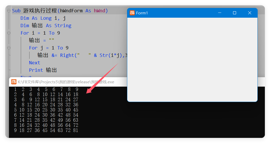Collapse the Sub 游戏执行过程 fold marker
270x143 pixels.
coord(9,11)
